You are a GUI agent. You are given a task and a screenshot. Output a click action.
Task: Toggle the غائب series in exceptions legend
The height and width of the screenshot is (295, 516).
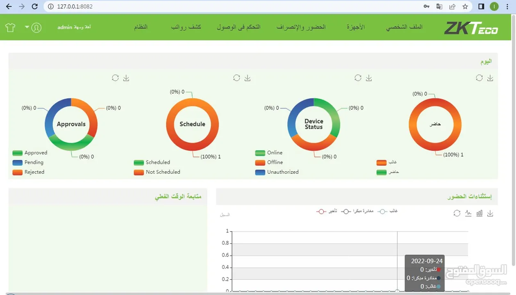click(388, 211)
